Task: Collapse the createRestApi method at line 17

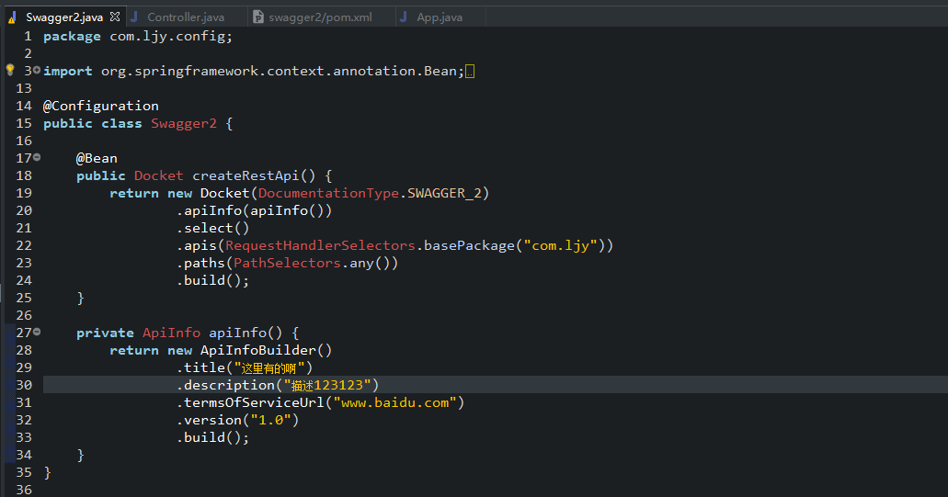Action: click(37, 157)
